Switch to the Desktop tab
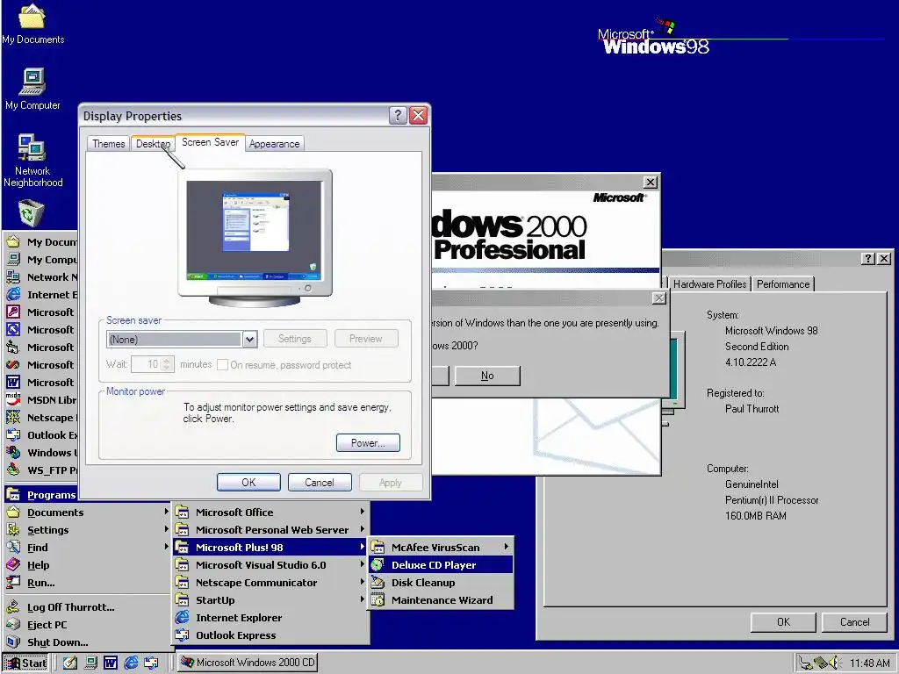 click(x=153, y=143)
